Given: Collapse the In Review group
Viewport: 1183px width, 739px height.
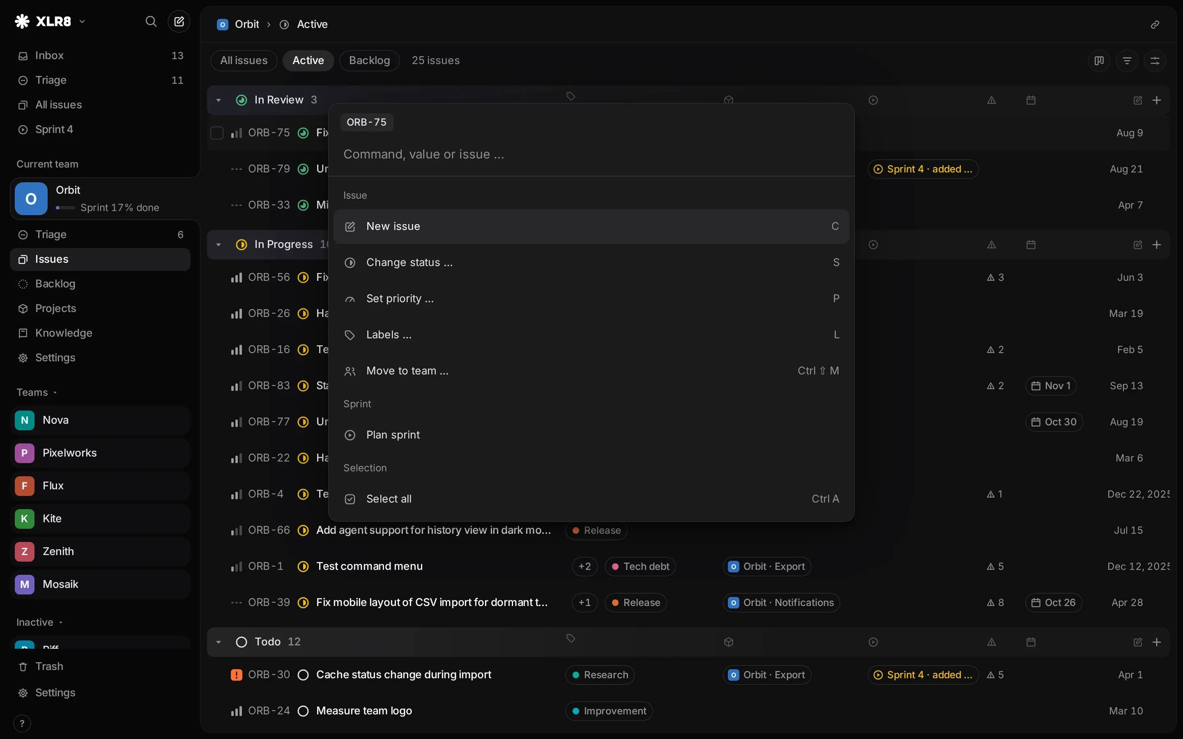Looking at the screenshot, I should pyautogui.click(x=219, y=100).
